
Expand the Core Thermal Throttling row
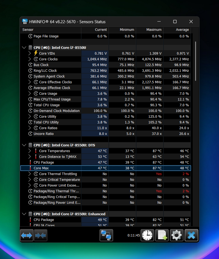[30, 174]
